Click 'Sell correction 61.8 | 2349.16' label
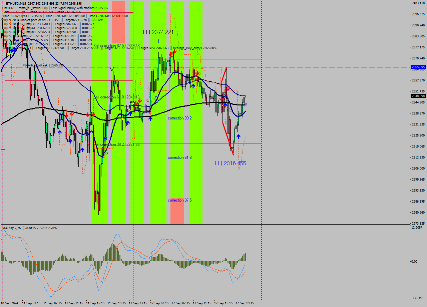This screenshot has width=427, height=307. 117,97
